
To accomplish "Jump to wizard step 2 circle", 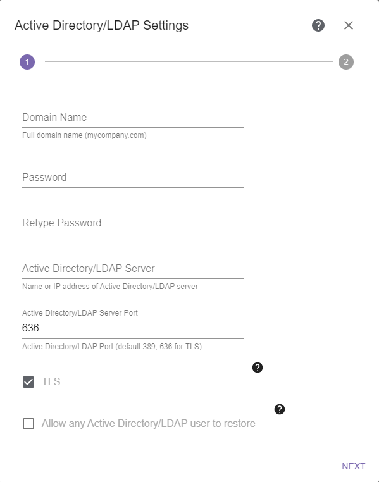I will coord(346,62).
